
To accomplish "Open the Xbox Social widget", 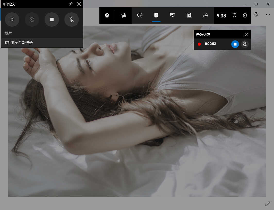I will (x=205, y=15).
